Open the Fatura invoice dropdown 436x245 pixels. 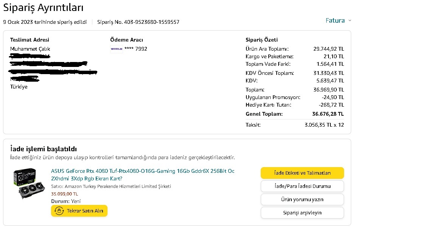335,20
